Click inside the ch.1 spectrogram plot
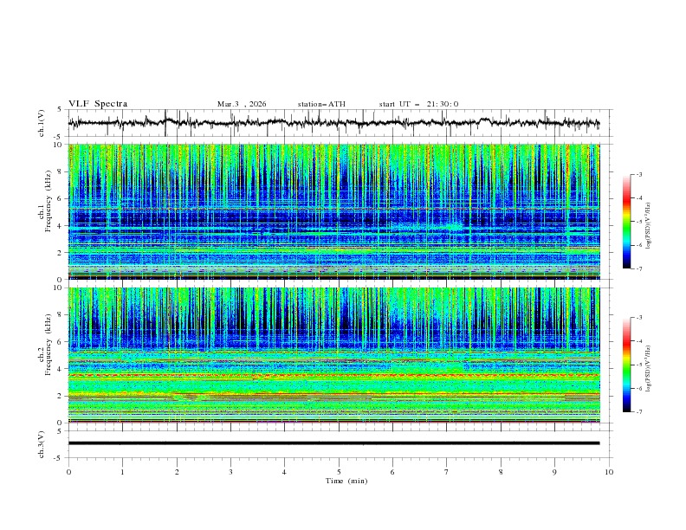Screen dimensions: 686x530 pyautogui.click(x=334, y=211)
